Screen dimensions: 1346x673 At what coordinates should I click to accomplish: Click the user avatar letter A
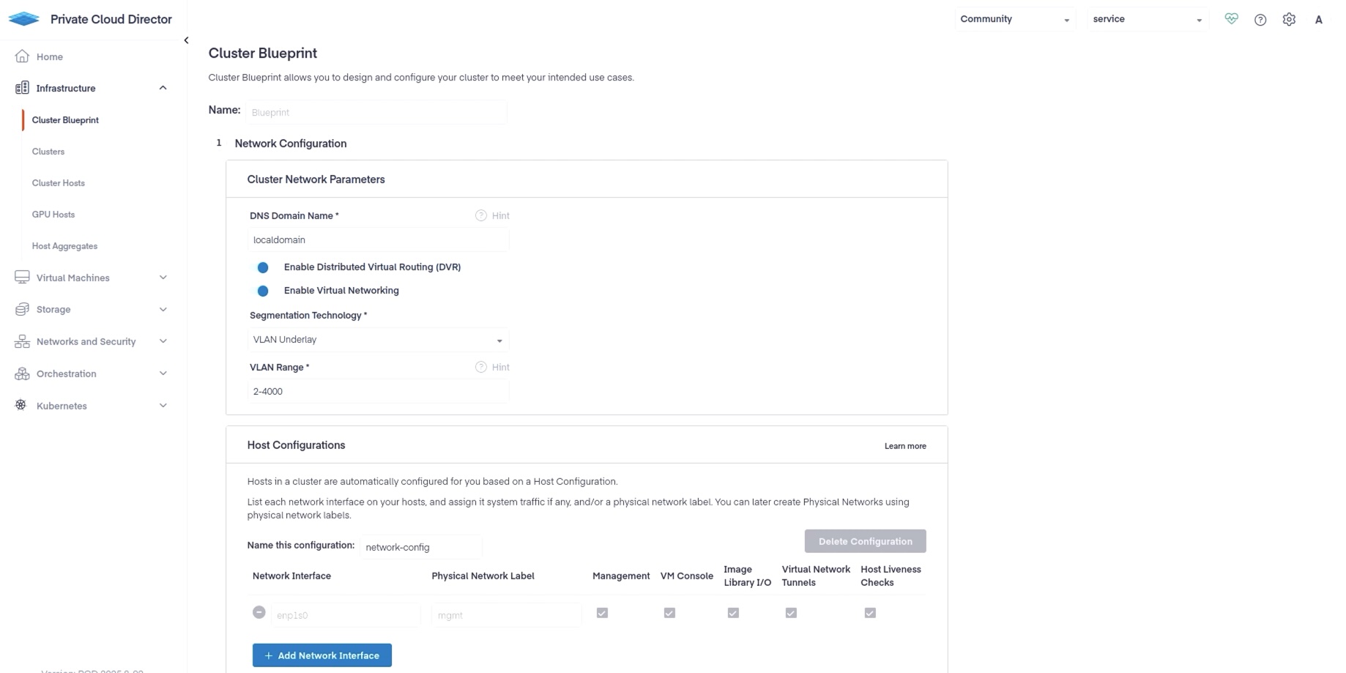(x=1318, y=20)
